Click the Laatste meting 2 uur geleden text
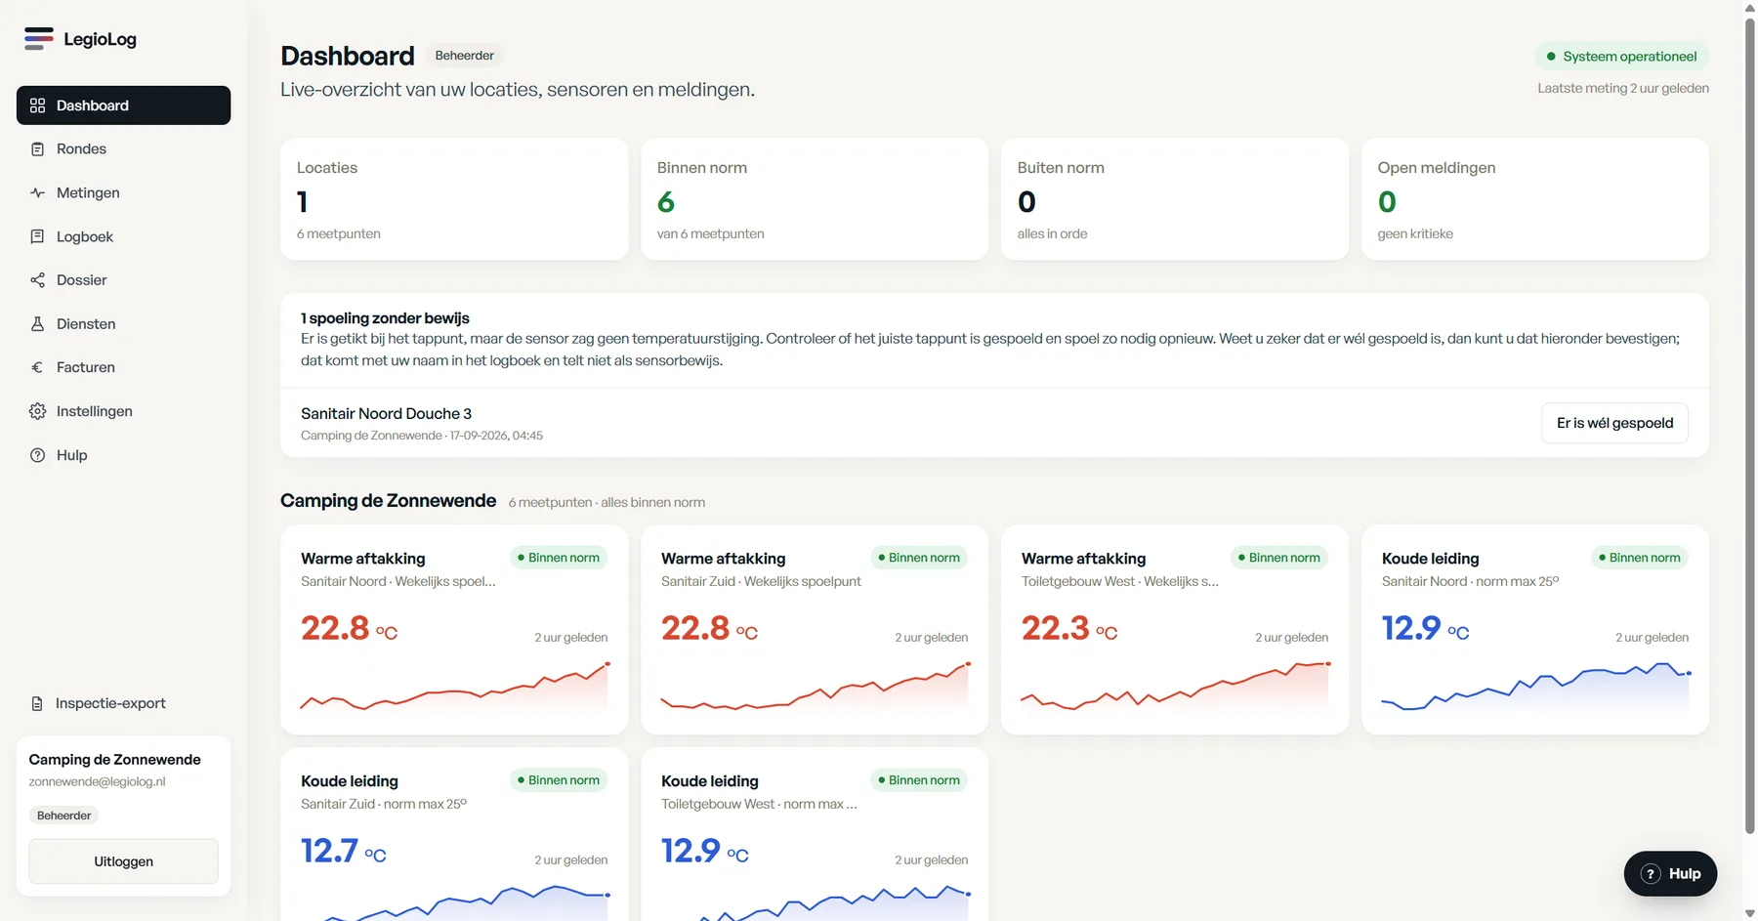1758x921 pixels. [x=1623, y=88]
